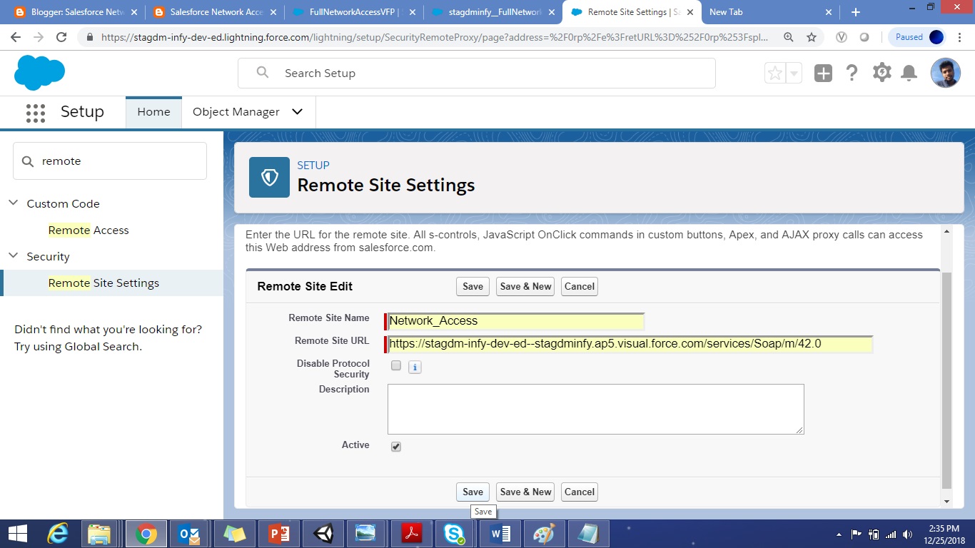Viewport: 975px width, 548px height.
Task: Click the Paused sync profile toggle in Chrome
Action: point(917,36)
